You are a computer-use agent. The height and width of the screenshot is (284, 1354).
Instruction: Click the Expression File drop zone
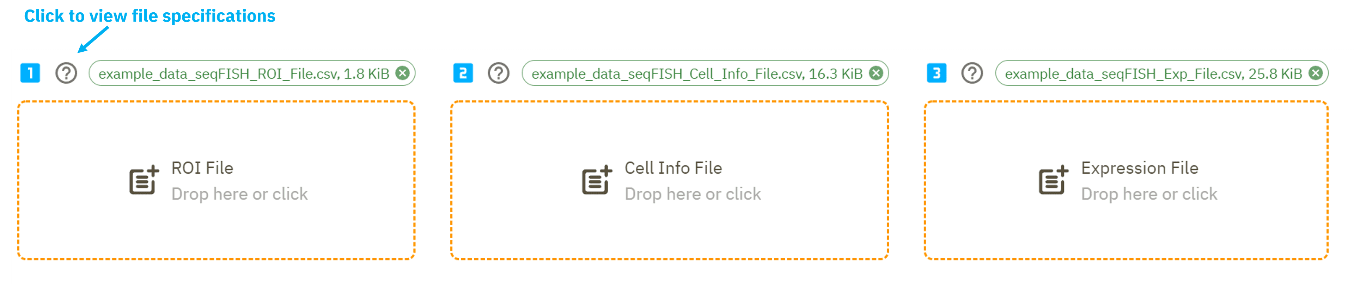click(1127, 181)
